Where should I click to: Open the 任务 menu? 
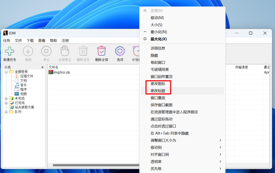coord(7,41)
